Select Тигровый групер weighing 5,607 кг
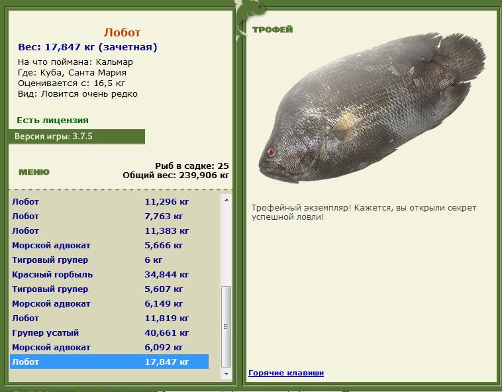This screenshot has width=502, height=392. pos(109,289)
